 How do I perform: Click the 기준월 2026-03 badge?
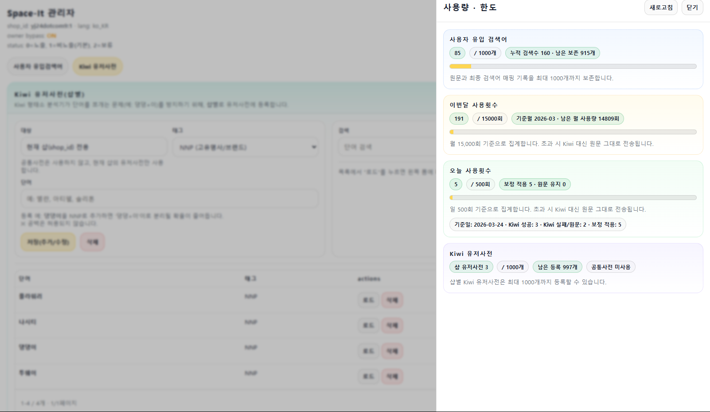[567, 119]
